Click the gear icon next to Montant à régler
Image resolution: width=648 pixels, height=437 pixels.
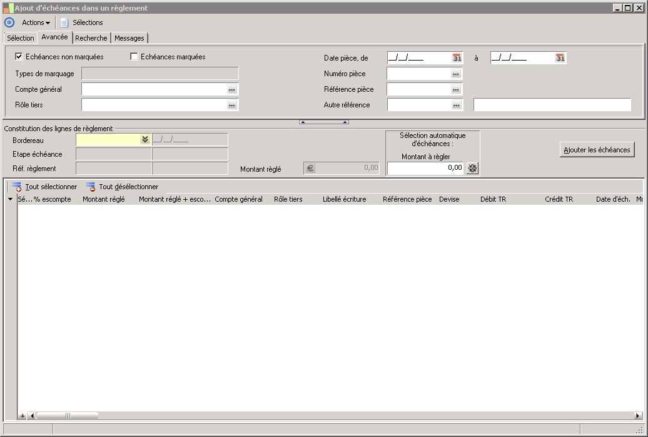coord(472,168)
